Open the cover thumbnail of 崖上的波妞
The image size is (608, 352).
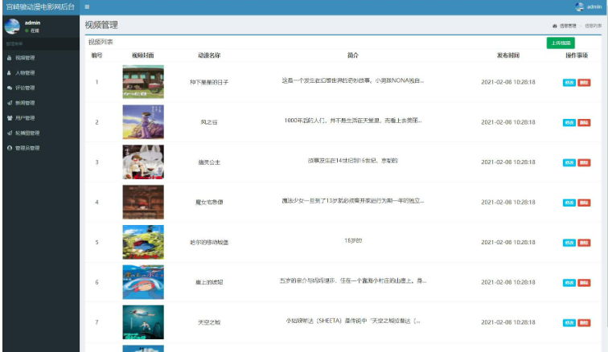coord(143,282)
